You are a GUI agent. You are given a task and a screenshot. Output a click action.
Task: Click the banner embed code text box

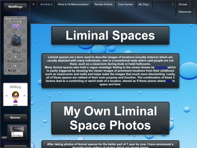pos(17,134)
